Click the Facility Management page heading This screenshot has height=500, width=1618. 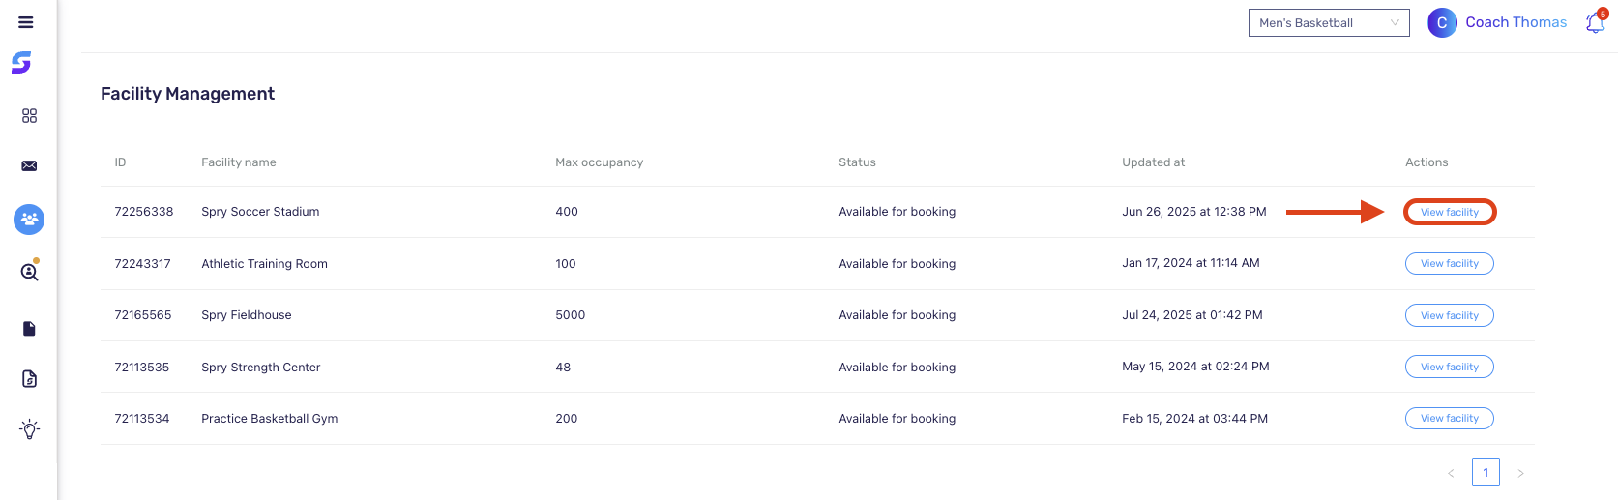(188, 94)
